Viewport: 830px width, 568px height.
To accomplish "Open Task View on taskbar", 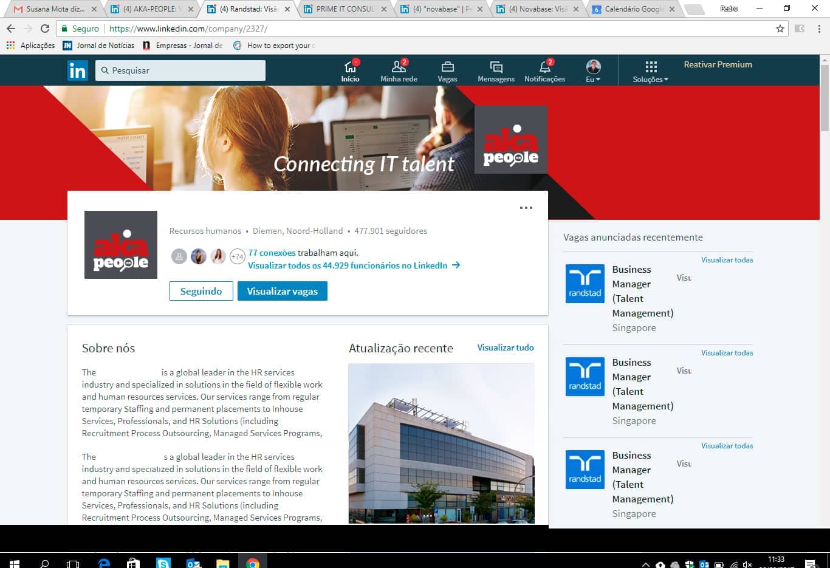I will [73, 563].
